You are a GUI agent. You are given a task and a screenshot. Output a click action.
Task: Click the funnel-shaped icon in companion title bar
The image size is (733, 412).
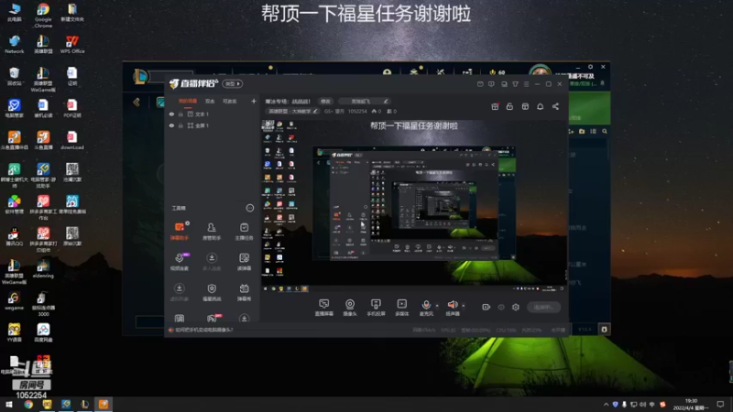click(515, 84)
